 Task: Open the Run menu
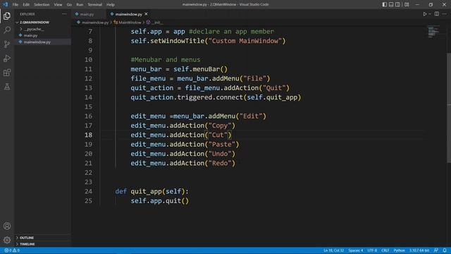[80, 5]
